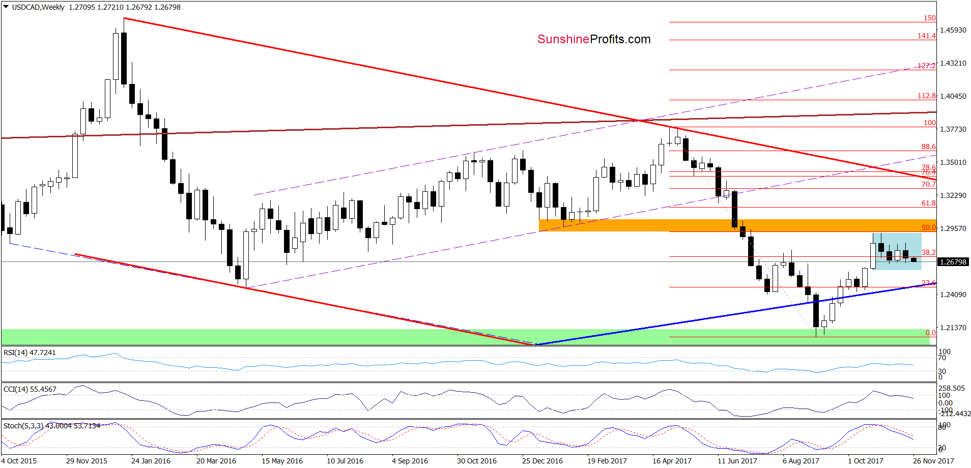This screenshot has height=468, width=971.
Task: Select the 150 Fibonacci level label
Action: click(x=930, y=18)
